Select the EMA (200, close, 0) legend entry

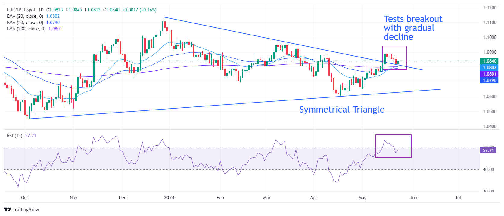[x=26, y=29]
